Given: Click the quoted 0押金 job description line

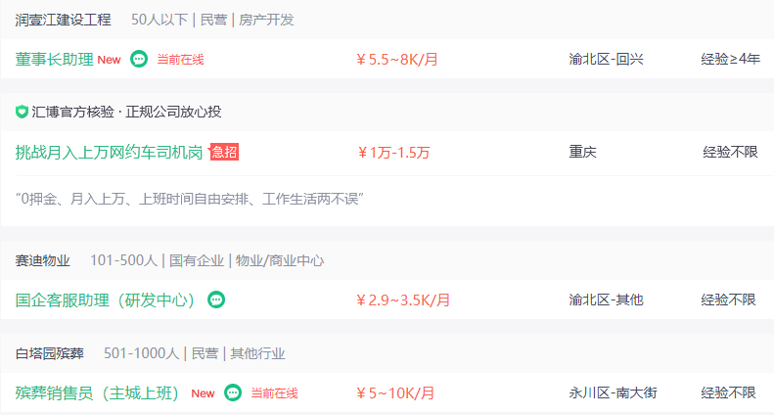Looking at the screenshot, I should tap(190, 199).
